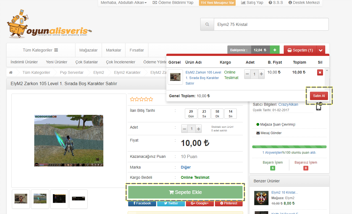The image size is (352, 214).
Task: Select the fourth product thumbnail
Action: coord(78,199)
